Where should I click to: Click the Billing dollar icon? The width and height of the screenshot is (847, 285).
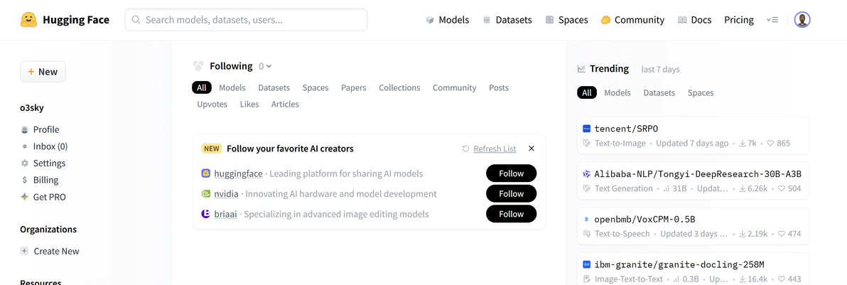(x=24, y=180)
